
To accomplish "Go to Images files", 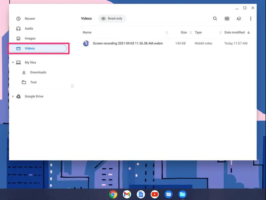I will 30,39.
